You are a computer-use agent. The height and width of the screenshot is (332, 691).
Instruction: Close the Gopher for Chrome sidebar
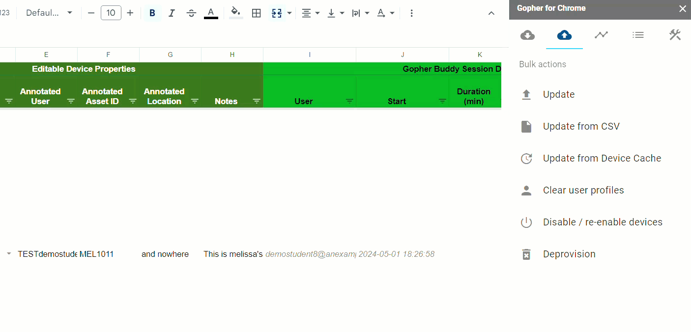click(682, 8)
